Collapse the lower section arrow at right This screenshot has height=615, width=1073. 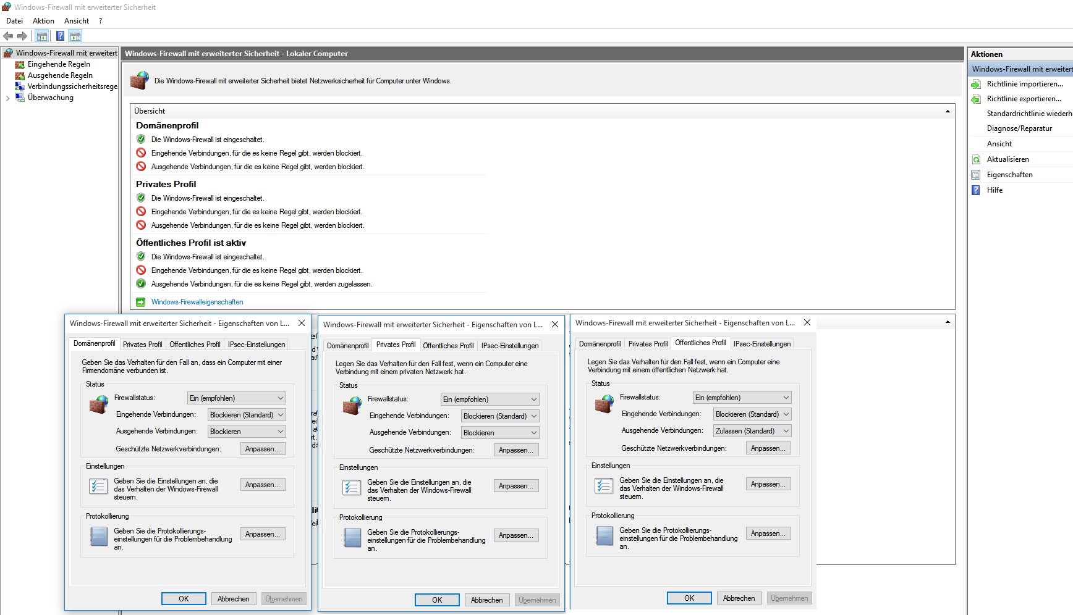click(948, 322)
